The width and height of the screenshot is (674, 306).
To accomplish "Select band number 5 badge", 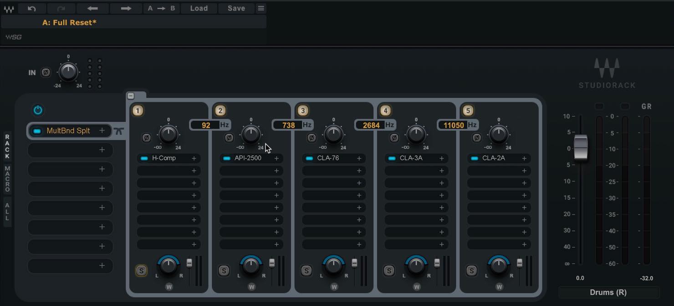I will [468, 111].
